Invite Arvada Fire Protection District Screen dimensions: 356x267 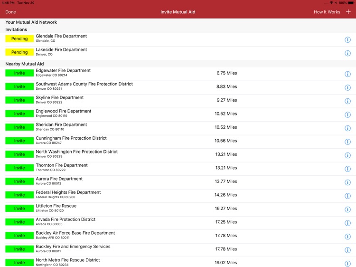pyautogui.click(x=19, y=222)
